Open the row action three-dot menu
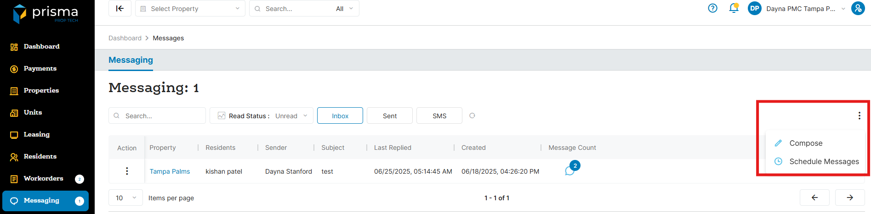Image resolution: width=871 pixels, height=214 pixels. 127,171
